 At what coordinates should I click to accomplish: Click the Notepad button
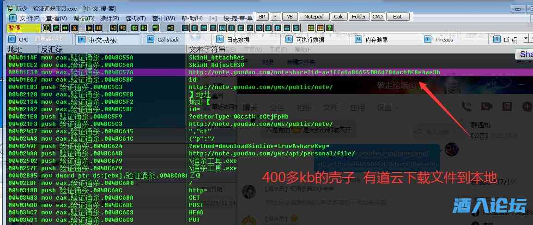(314, 17)
